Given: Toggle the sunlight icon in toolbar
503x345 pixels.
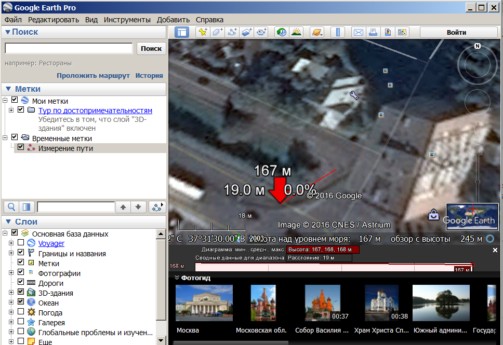Looking at the screenshot, I should click(x=296, y=32).
